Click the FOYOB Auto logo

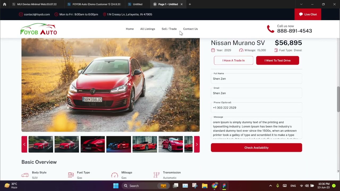(x=39, y=29)
